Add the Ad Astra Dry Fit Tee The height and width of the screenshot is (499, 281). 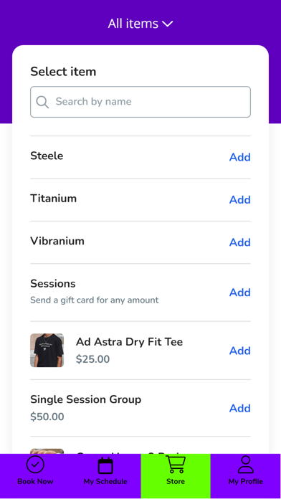(240, 351)
